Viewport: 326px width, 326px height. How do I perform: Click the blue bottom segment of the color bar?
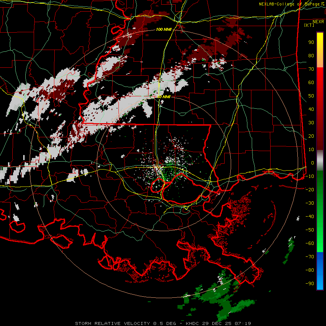[320, 271]
